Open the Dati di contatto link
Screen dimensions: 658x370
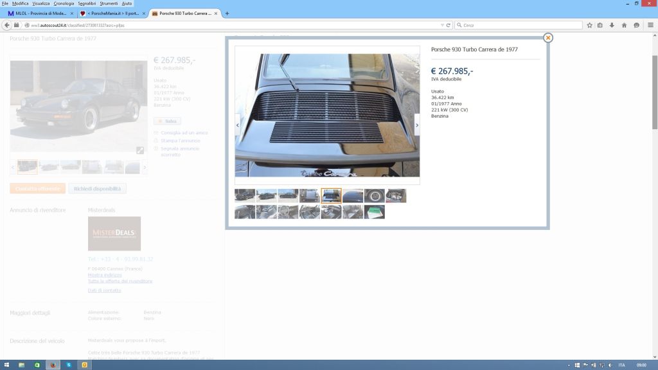click(x=104, y=290)
